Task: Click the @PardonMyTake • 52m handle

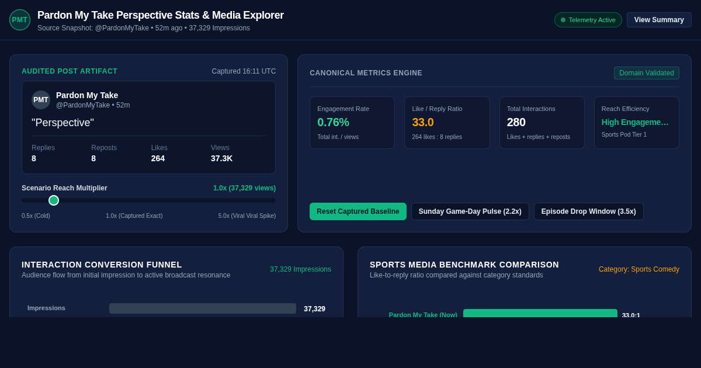Action: [x=93, y=105]
